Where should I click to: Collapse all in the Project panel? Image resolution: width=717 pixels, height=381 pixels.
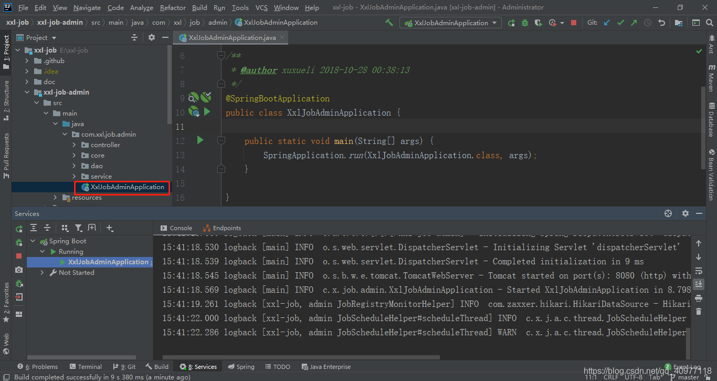135,37
